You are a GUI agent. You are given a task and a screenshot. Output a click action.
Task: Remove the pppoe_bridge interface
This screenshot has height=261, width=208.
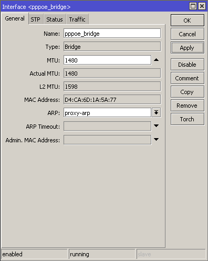188,106
